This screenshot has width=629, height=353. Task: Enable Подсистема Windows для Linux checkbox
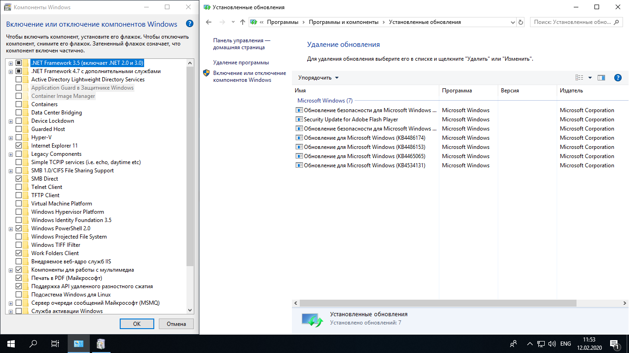[x=18, y=295]
